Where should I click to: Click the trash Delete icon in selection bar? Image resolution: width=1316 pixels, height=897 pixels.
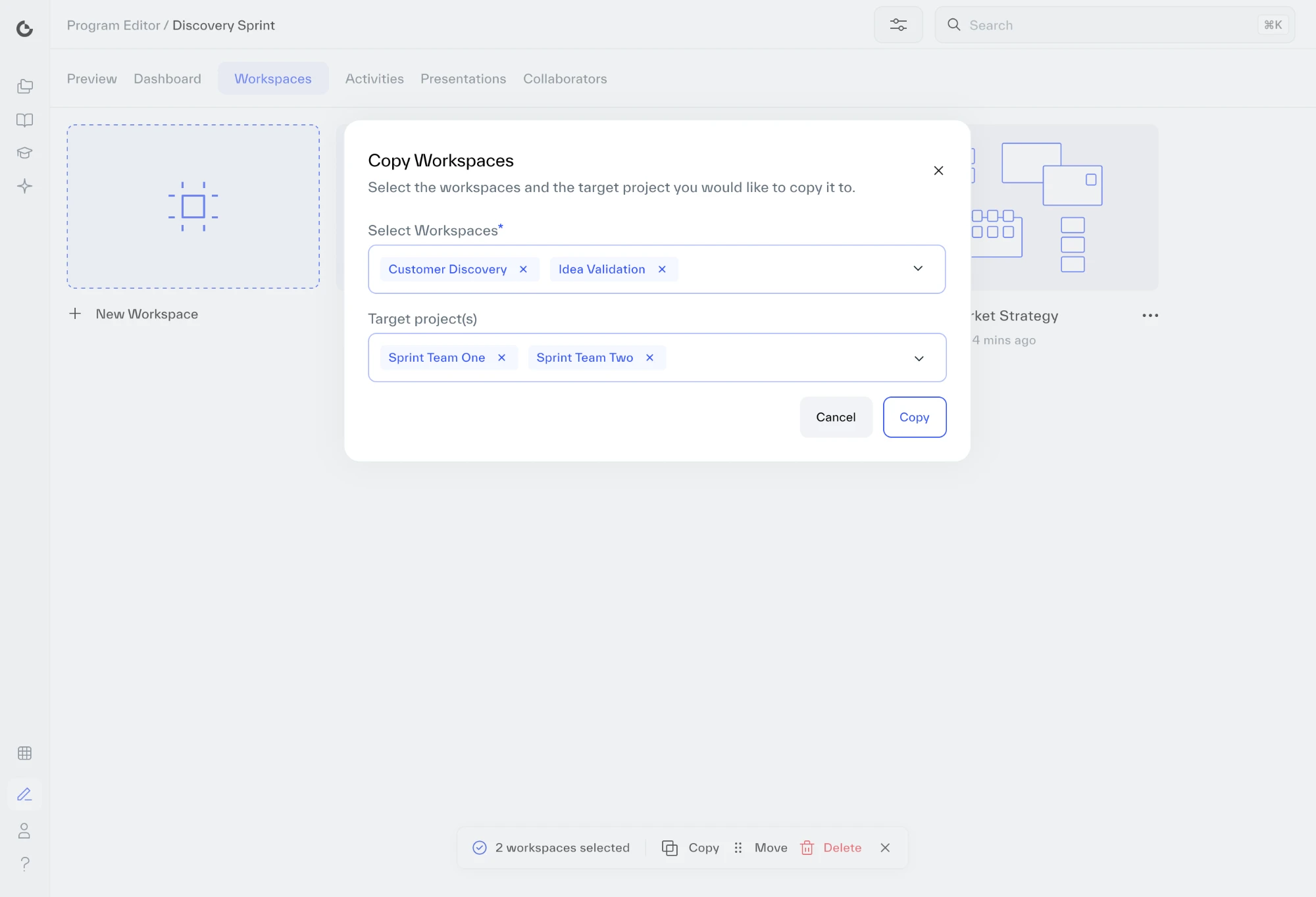click(x=807, y=848)
